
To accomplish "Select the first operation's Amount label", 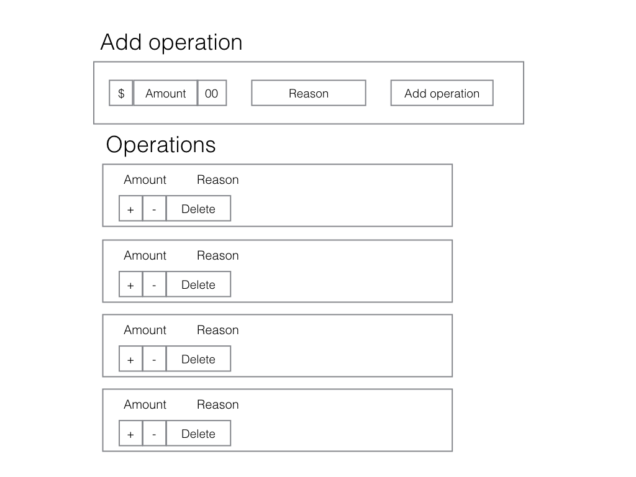I will [x=145, y=179].
